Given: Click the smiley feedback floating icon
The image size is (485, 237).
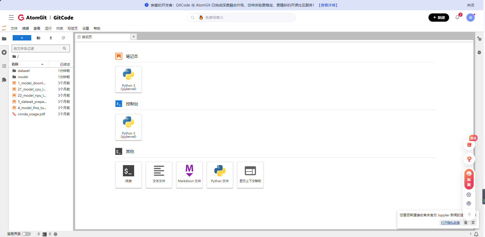Looking at the screenshot, I should pos(469,203).
